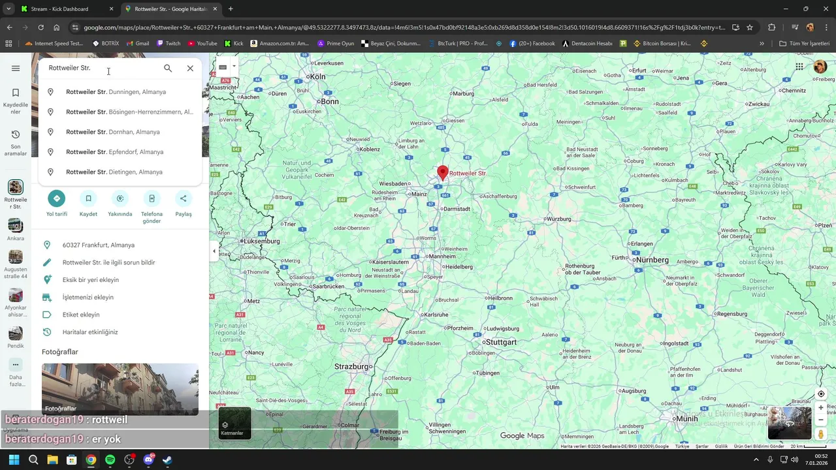The image size is (836, 470).
Task: Choose suggestion Rottweiler Str. Bösingen-Herrenzimmern
Action: coord(120,112)
